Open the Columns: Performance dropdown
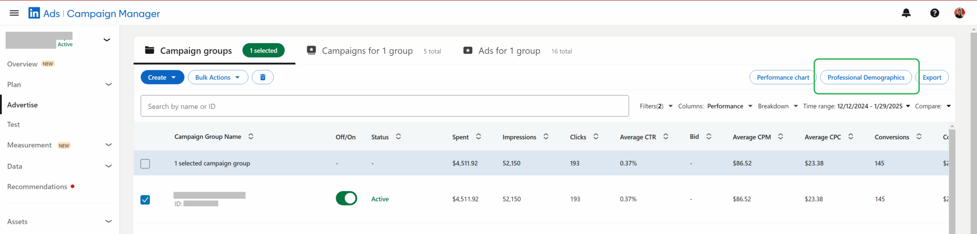Screen dimensions: 977x234 pyautogui.click(x=715, y=106)
